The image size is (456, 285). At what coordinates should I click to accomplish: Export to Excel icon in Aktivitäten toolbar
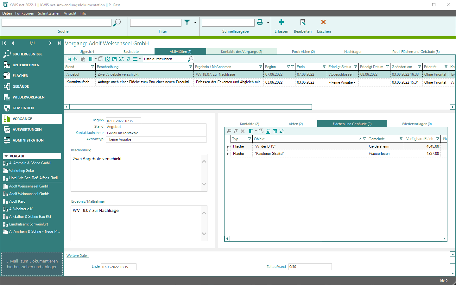coord(108,59)
